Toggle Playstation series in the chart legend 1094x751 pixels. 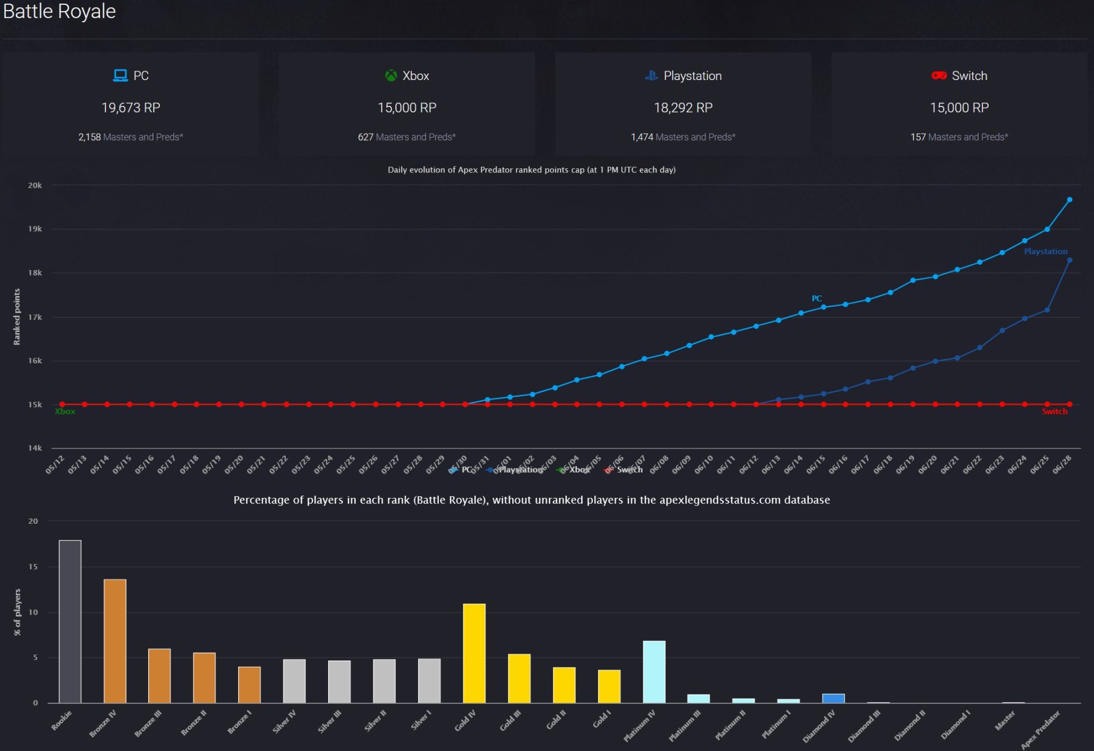click(515, 470)
